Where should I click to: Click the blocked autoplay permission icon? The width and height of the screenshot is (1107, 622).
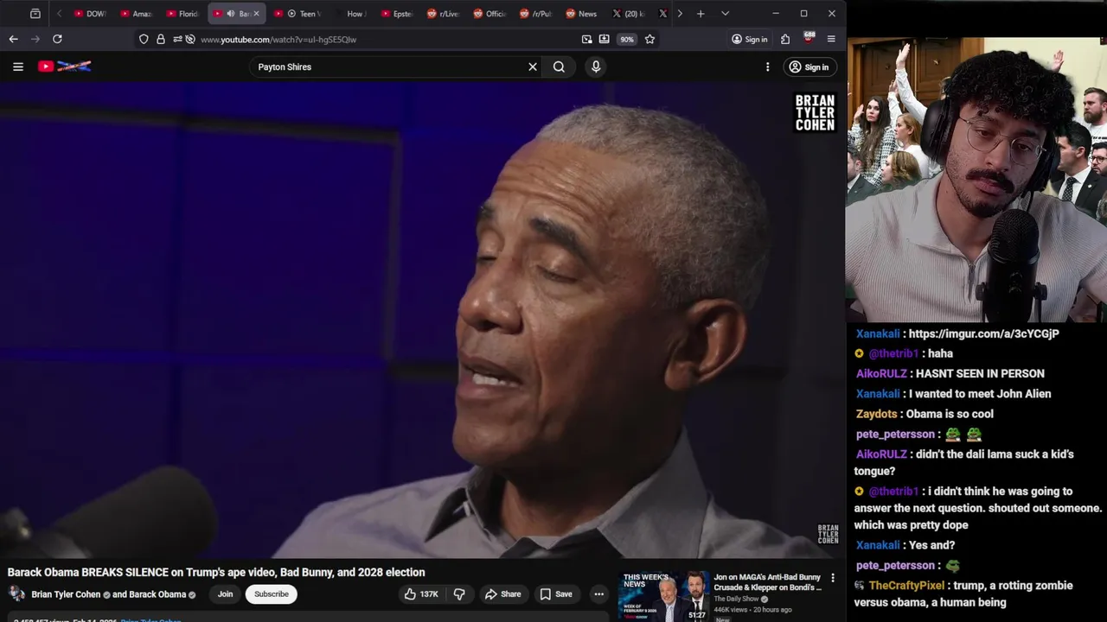click(190, 39)
